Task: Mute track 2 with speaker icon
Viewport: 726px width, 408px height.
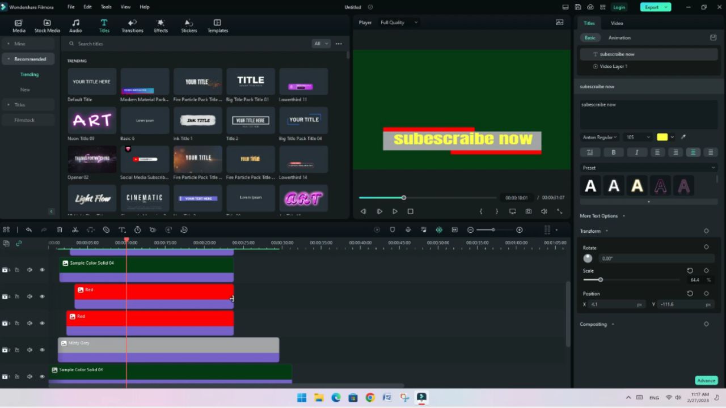Action: [29, 350]
